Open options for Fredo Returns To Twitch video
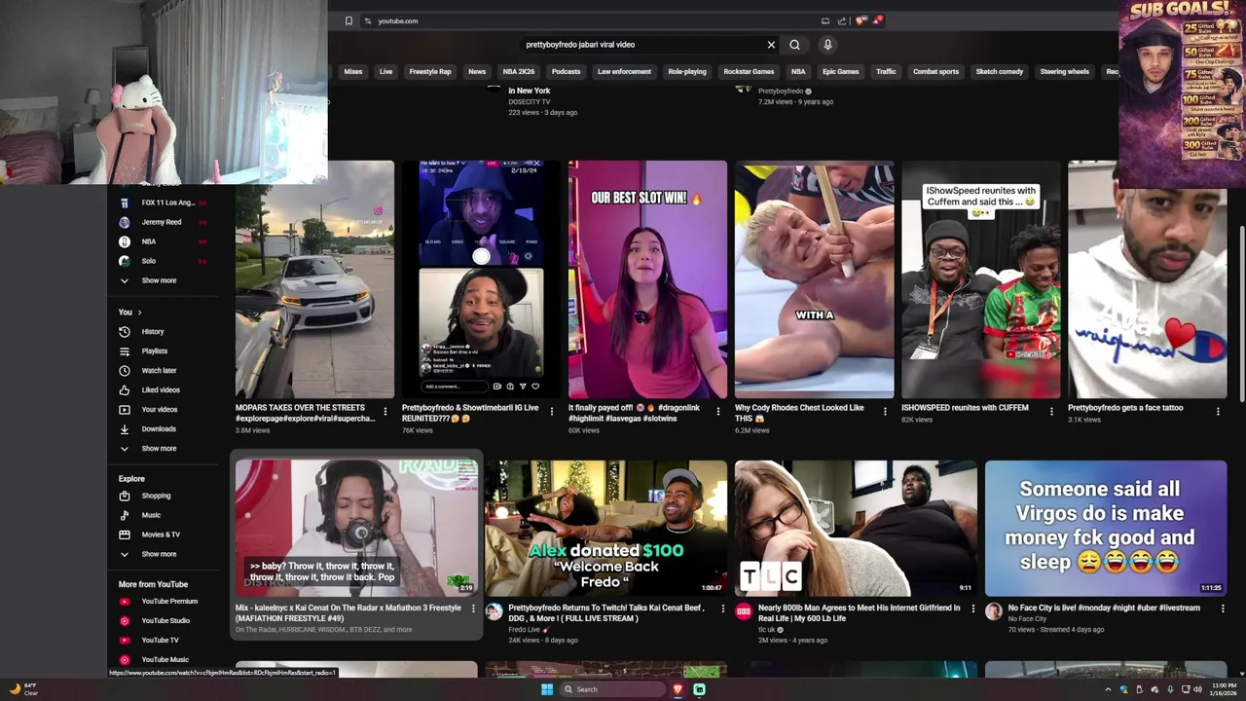 pos(723,609)
